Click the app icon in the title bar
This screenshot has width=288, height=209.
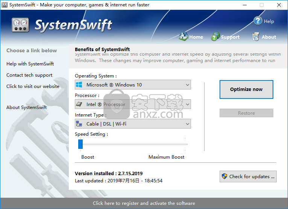pyautogui.click(x=5, y=5)
